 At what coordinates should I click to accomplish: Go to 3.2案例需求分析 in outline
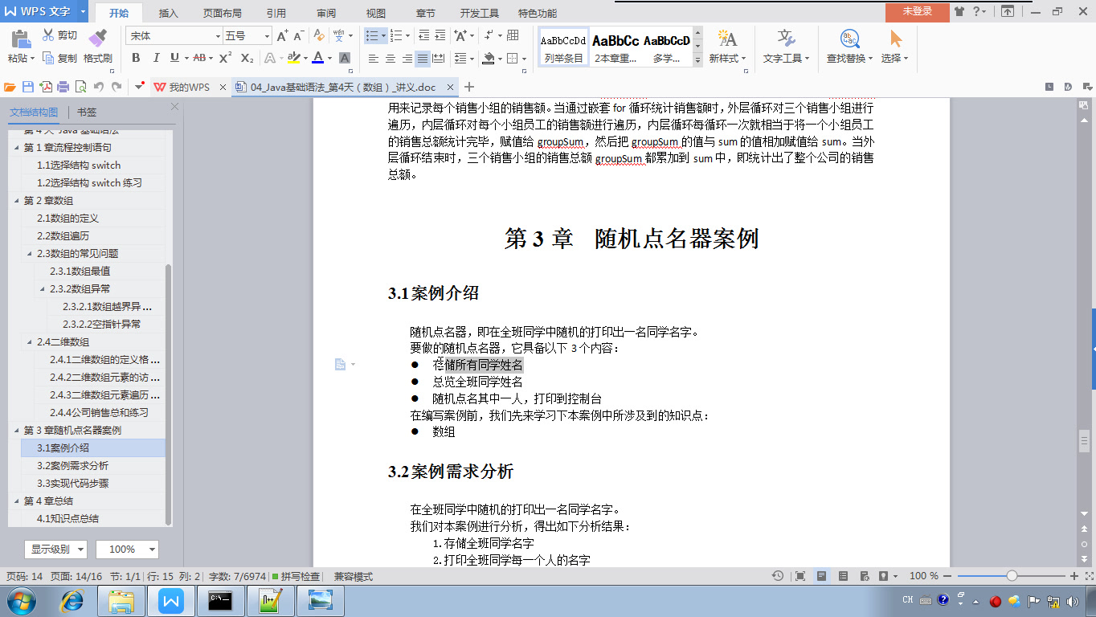(73, 466)
